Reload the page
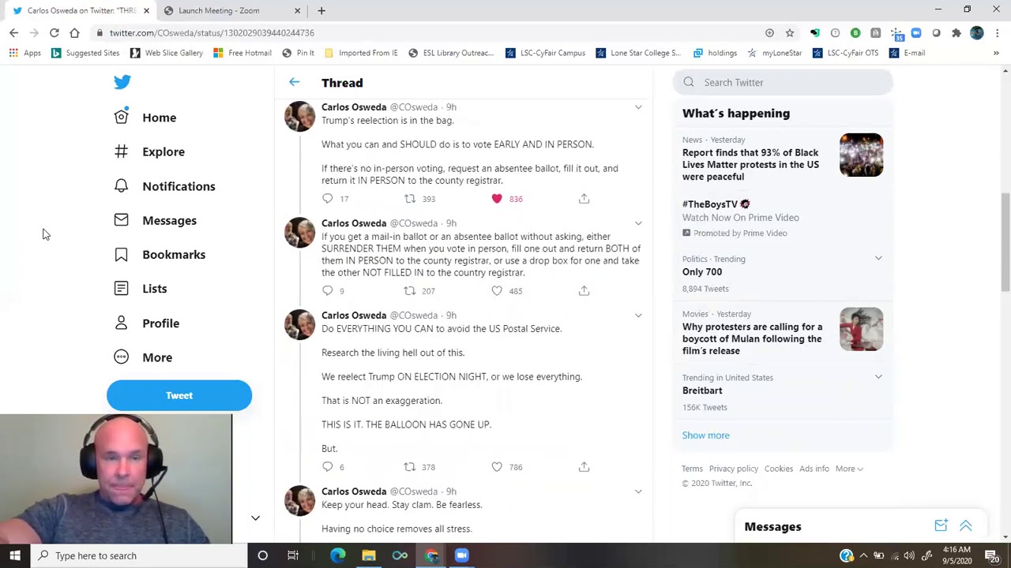Image resolution: width=1011 pixels, height=568 pixels. tap(54, 32)
